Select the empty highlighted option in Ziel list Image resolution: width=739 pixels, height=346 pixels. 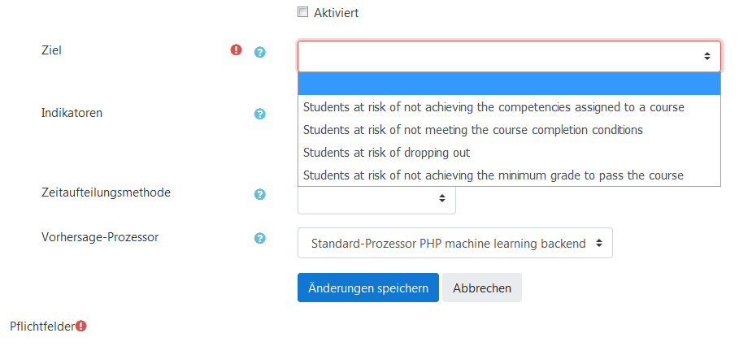509,84
